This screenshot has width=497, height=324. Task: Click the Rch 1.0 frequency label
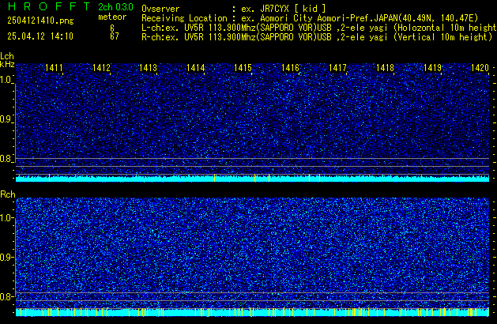coord(6,218)
